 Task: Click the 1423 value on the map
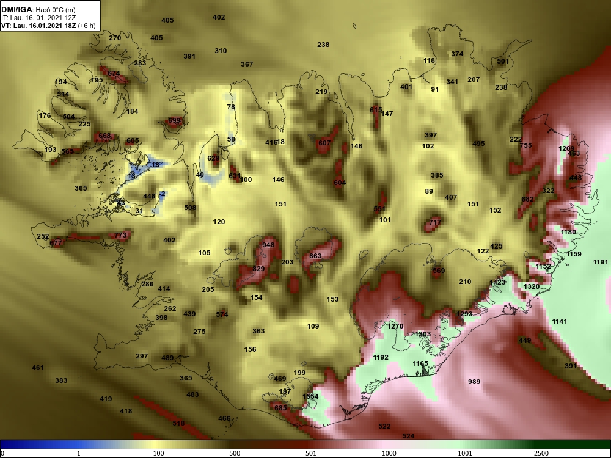497,282
